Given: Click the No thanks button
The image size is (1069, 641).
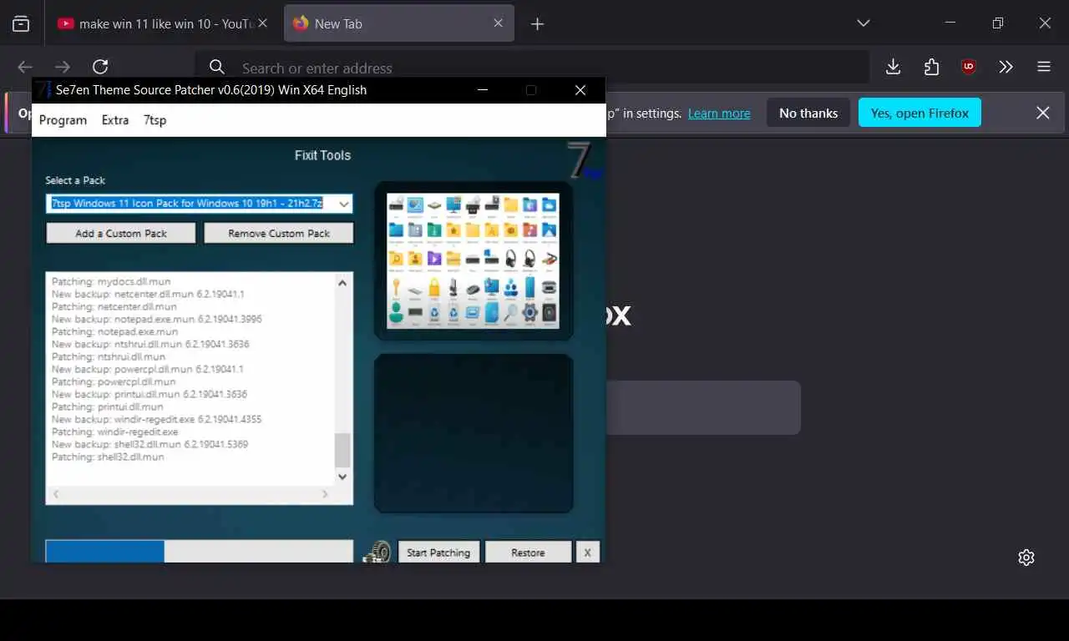Looking at the screenshot, I should [x=808, y=113].
